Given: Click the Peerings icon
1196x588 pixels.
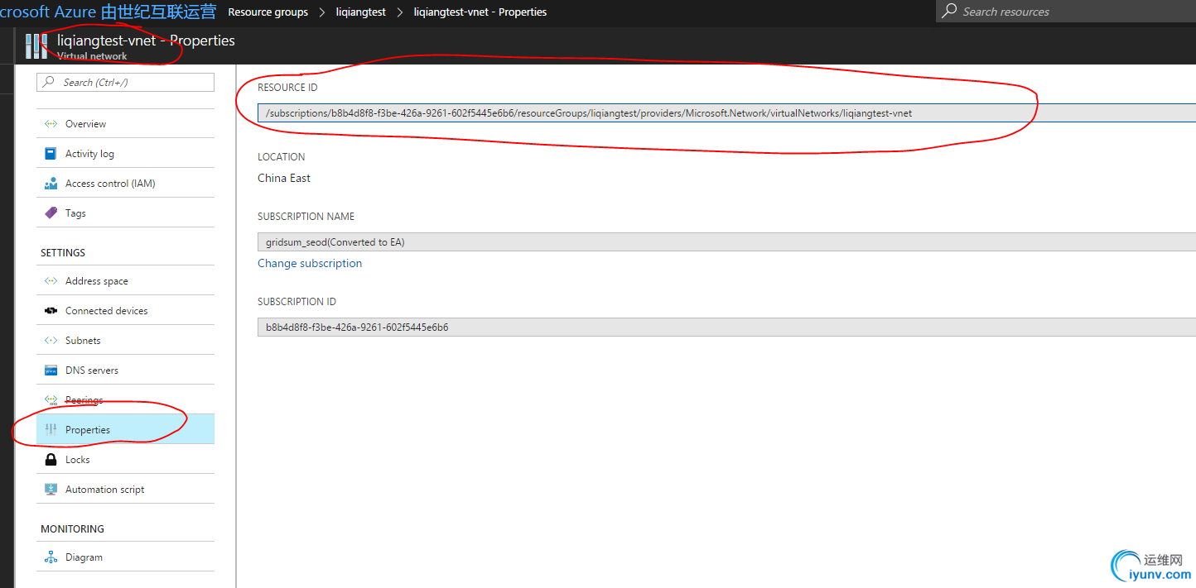Looking at the screenshot, I should point(51,400).
